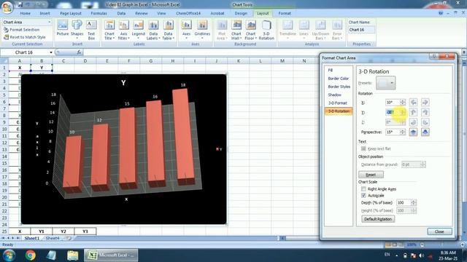Screen dimensions: 467x262
Task: Click the 3-D Rotation ribbon icon
Action: pos(266,30)
